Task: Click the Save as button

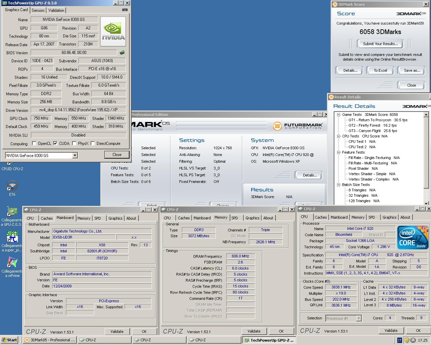Action: click(x=412, y=70)
